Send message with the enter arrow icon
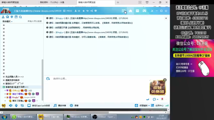 coord(148,99)
